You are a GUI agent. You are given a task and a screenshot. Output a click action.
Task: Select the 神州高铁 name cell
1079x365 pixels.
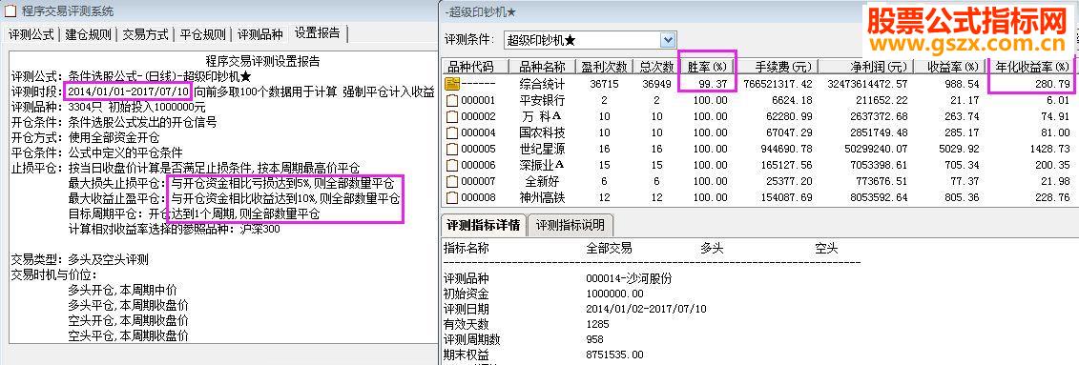[541, 198]
